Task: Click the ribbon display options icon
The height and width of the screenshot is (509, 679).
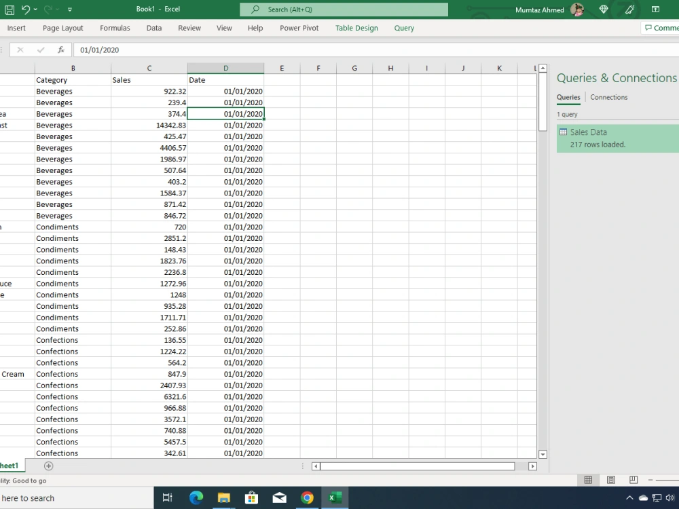Action: (x=656, y=10)
